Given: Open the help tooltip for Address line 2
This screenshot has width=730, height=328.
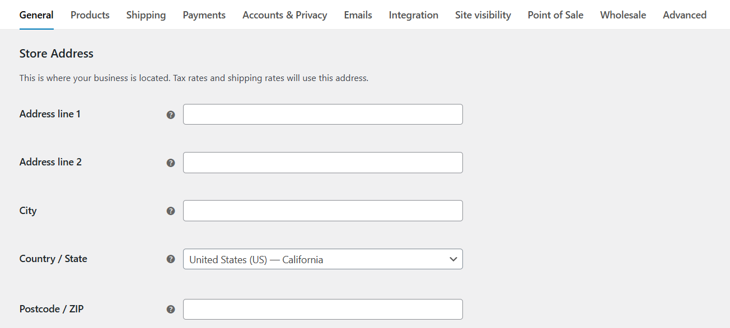Looking at the screenshot, I should (170, 162).
